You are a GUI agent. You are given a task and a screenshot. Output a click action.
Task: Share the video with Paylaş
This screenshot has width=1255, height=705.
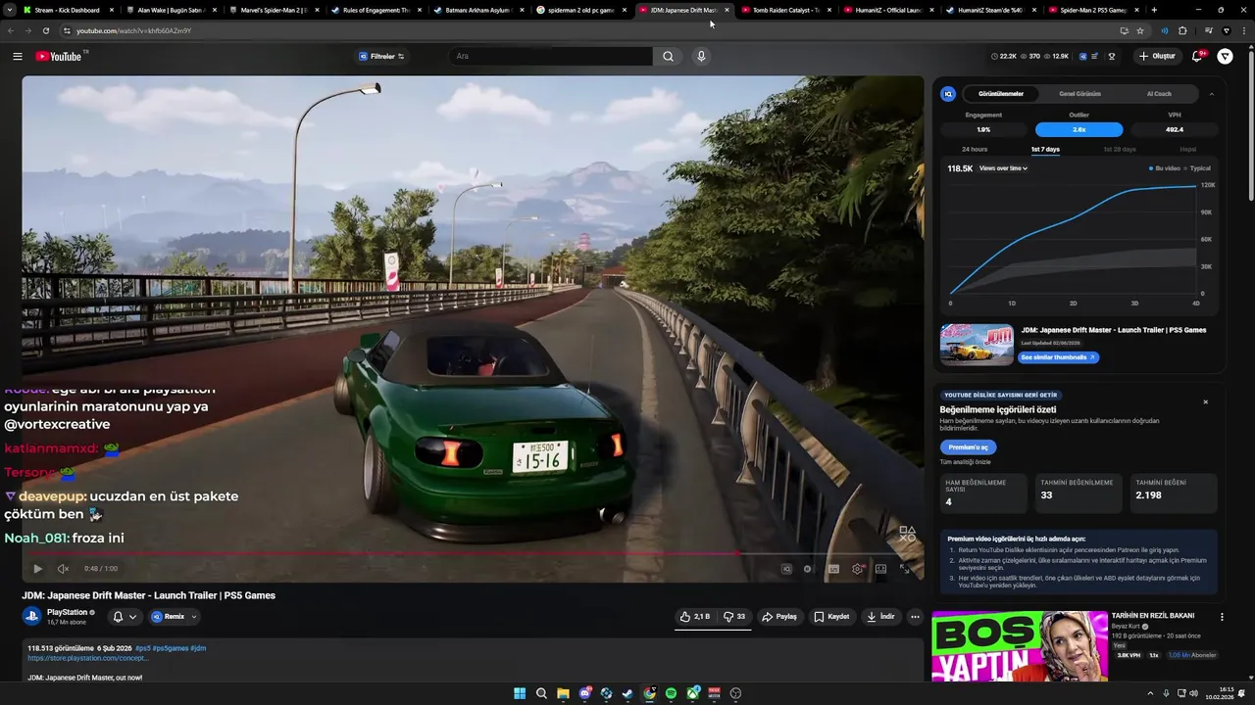[779, 617]
